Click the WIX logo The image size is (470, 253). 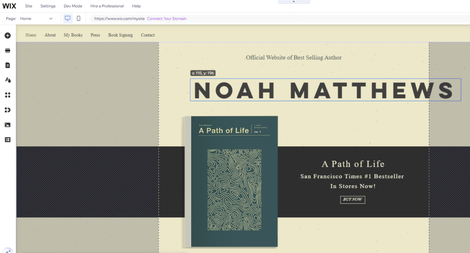(9, 6)
